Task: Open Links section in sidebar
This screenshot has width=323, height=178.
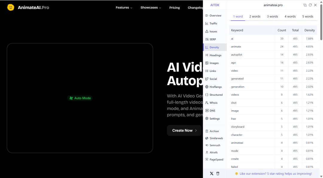Action: click(x=215, y=71)
